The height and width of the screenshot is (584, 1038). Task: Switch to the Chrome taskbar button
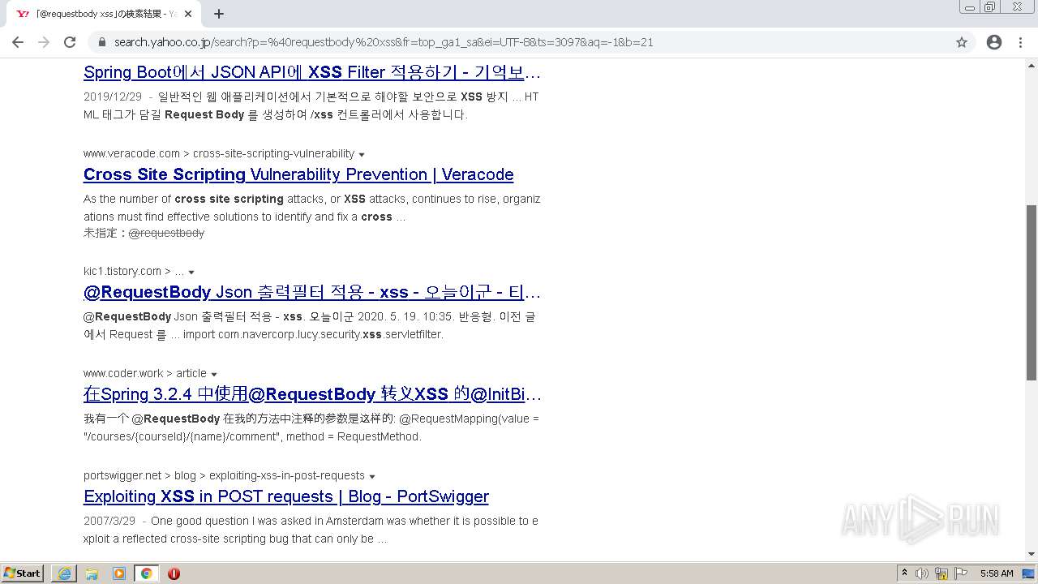(147, 573)
